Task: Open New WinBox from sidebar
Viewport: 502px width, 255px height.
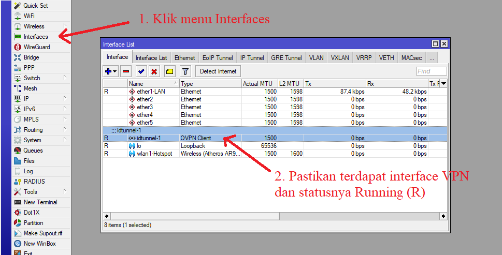Action: 39,244
